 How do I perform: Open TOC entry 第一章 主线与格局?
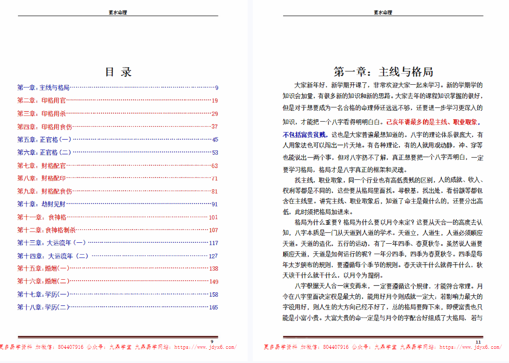click(x=44, y=88)
